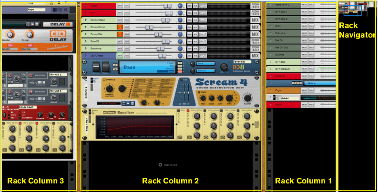Mute the GTR Bus track
The height and width of the screenshot is (192, 378).
pyautogui.click(x=304, y=62)
